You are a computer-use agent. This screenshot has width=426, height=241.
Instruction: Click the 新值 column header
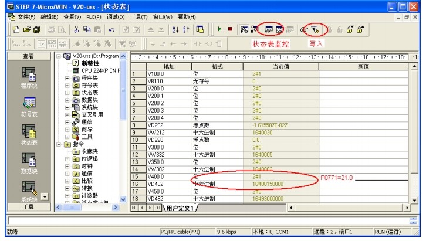point(364,66)
